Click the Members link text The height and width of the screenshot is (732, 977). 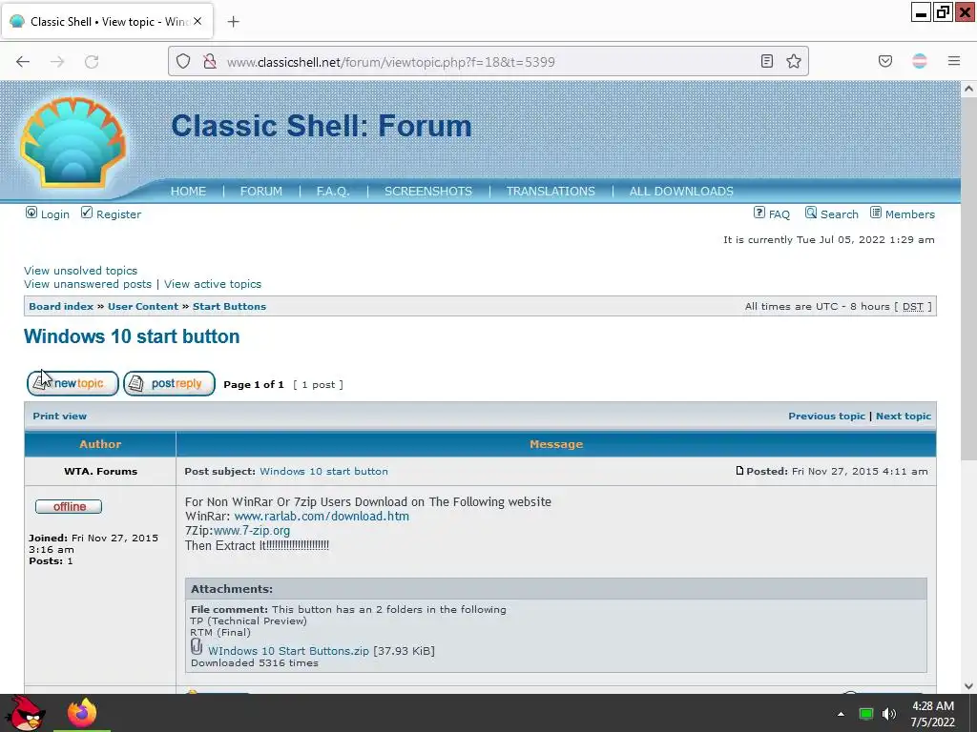tap(909, 214)
